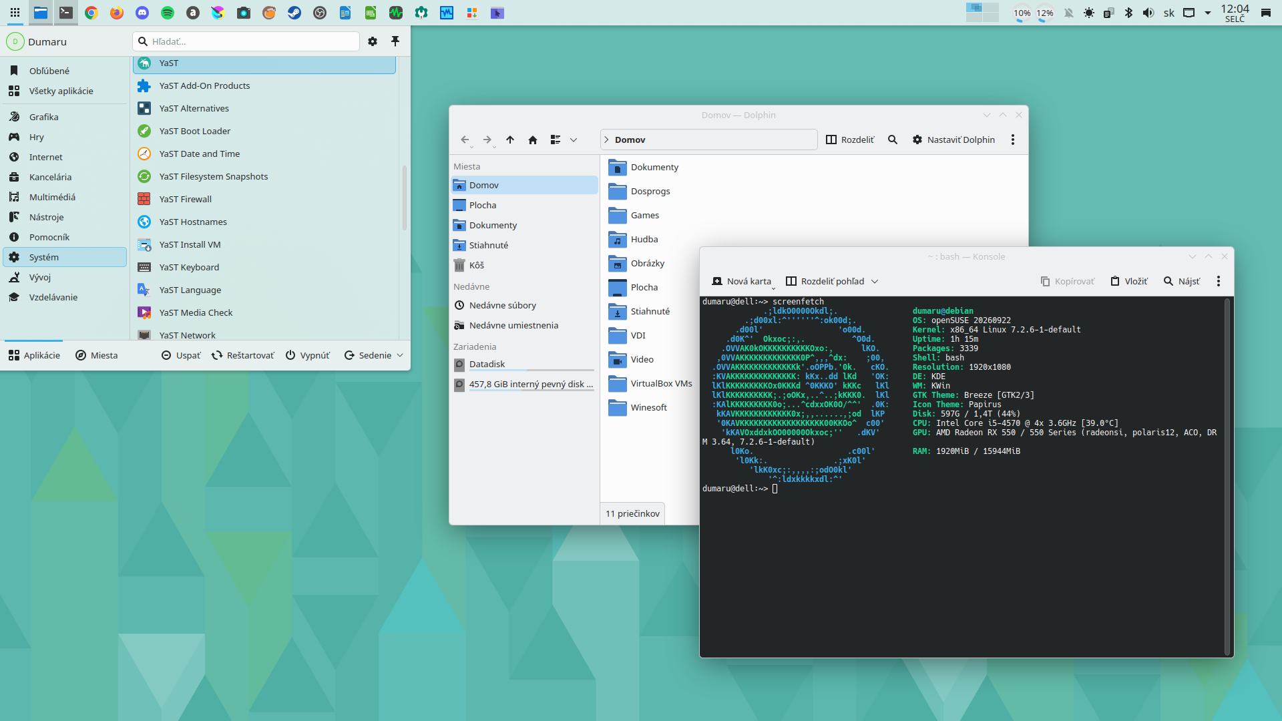Viewport: 1282px width, 721px height.
Task: Open Dolphin search magnifier icon
Action: [x=892, y=140]
